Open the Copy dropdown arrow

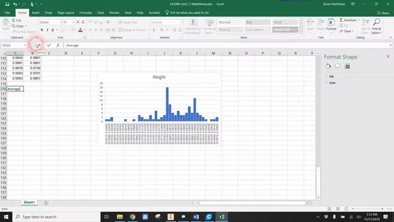pyautogui.click(x=26, y=26)
